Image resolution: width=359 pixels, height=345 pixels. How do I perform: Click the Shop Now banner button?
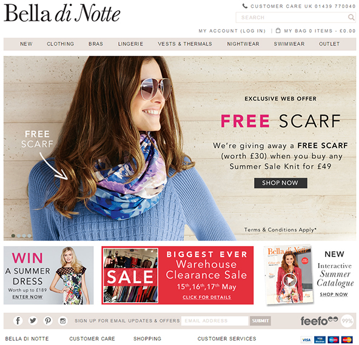tap(281, 183)
